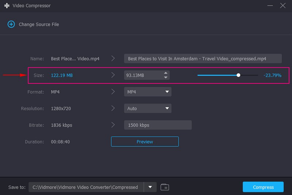Close the Video Compressor window
The height and width of the screenshot is (195, 292).
point(283,6)
